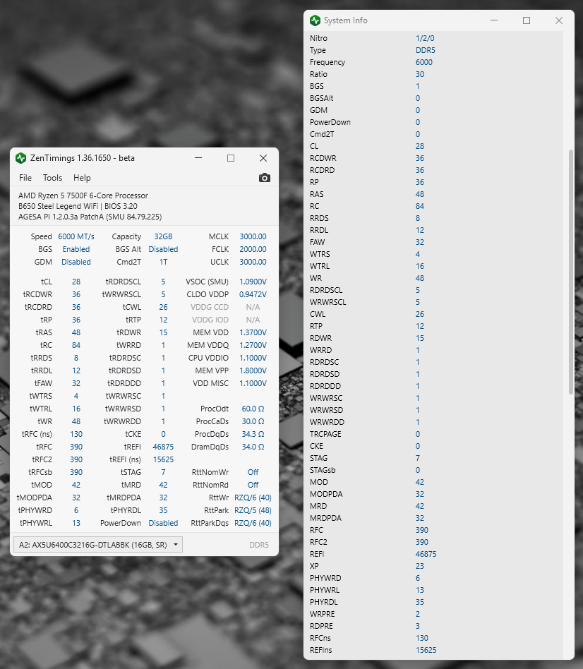The width and height of the screenshot is (583, 669).
Task: Click the Type DDR5 value in System Info
Action: pos(425,50)
